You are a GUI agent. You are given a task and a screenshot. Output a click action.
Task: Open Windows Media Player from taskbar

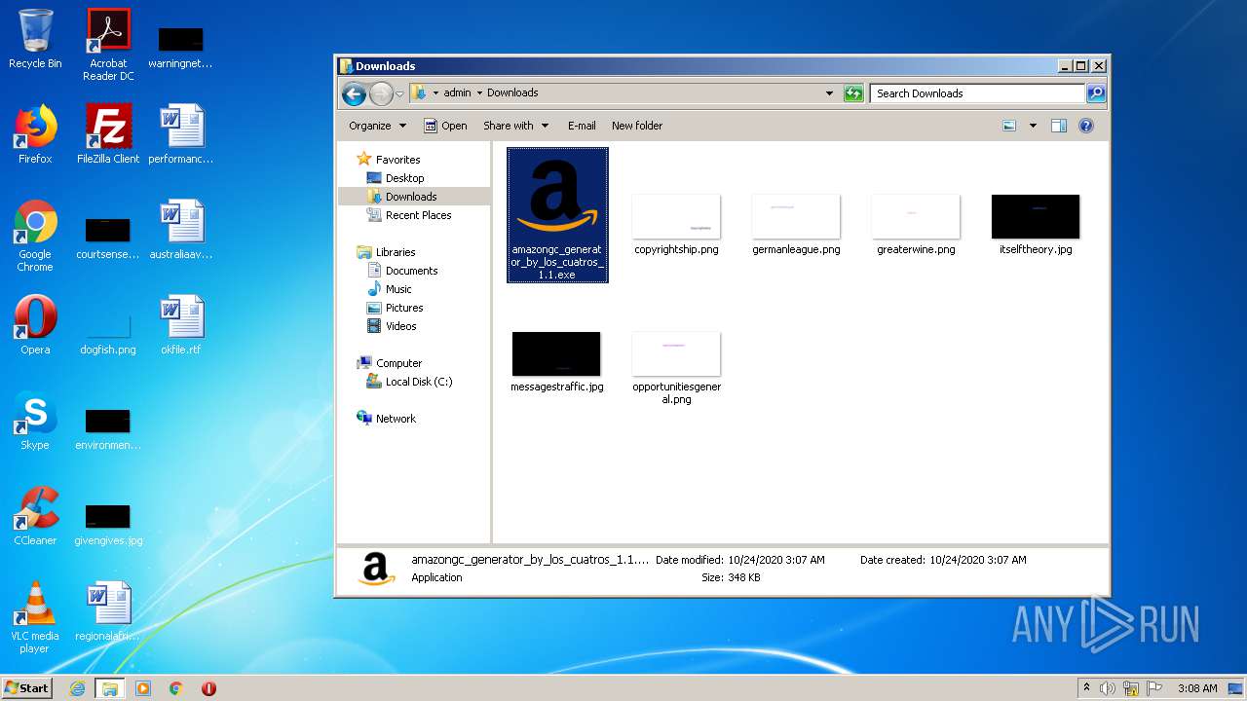pos(143,688)
